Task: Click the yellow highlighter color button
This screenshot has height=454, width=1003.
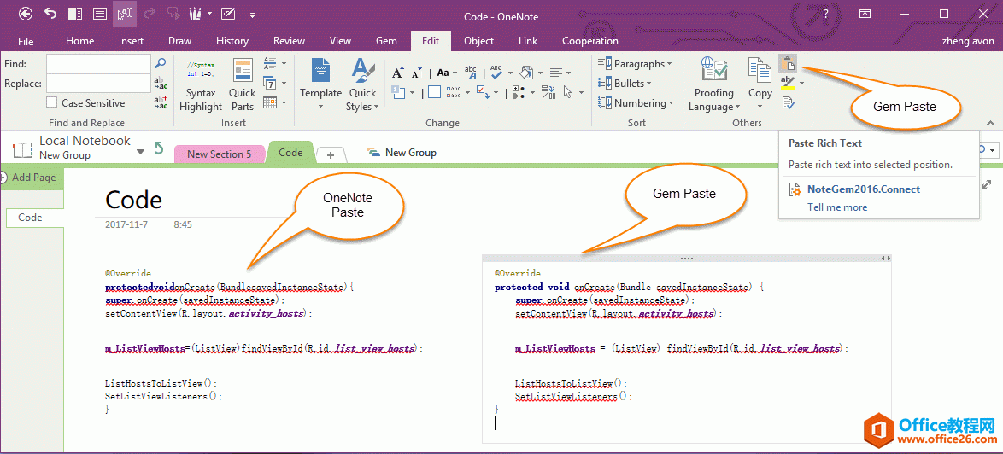Action: coord(787,83)
